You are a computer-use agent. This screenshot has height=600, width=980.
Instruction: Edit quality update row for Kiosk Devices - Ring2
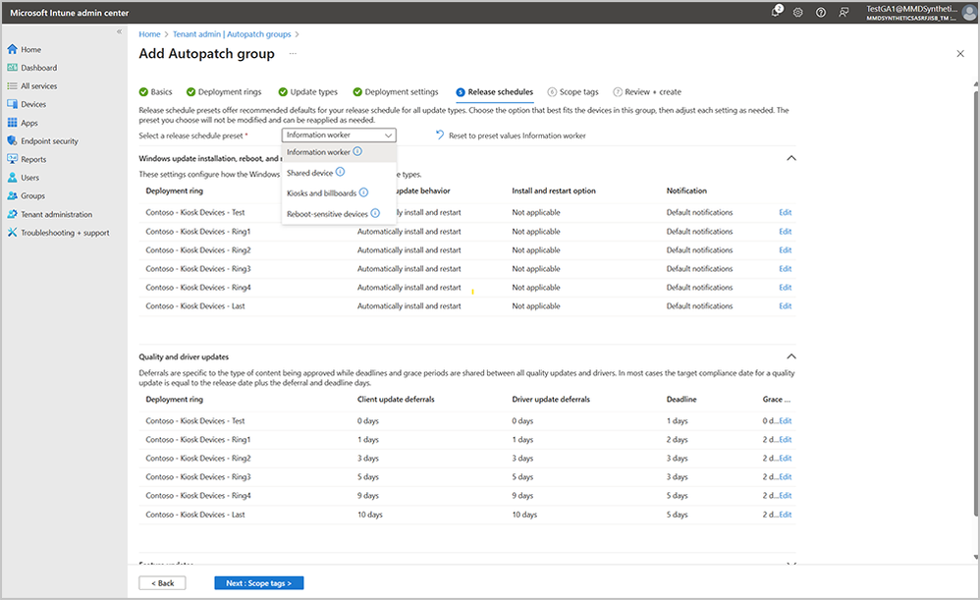tap(785, 459)
